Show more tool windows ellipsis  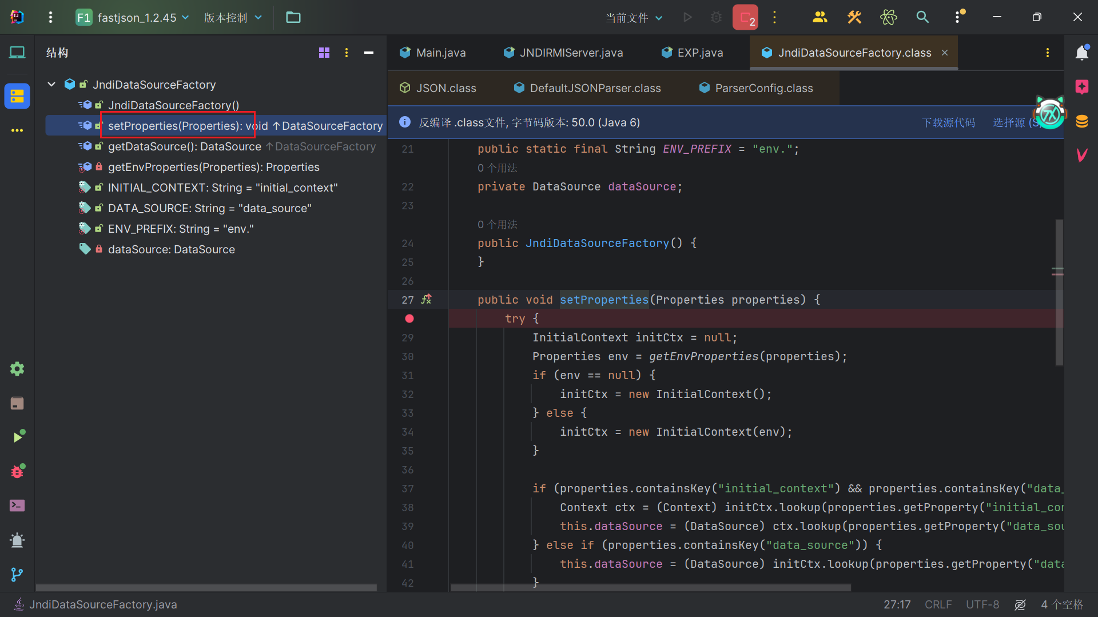coord(17,130)
